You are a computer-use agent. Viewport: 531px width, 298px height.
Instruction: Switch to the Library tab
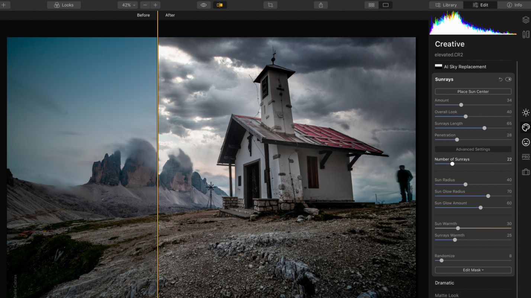pyautogui.click(x=446, y=5)
